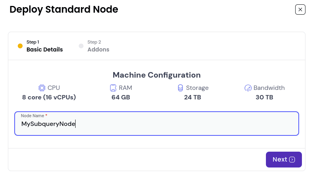Viewport: 313px width, 177px height.
Task: Click the 30 TB bandwidth value
Action: (x=264, y=97)
